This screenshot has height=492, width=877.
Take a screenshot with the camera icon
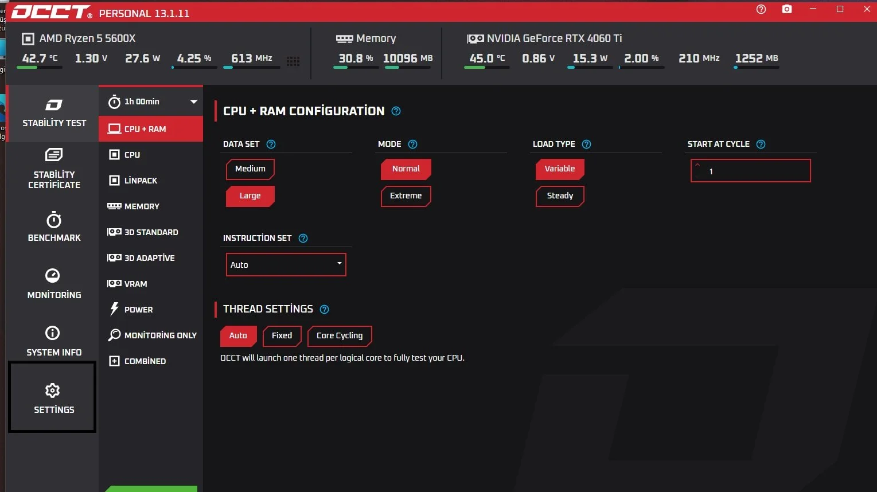[x=787, y=9]
